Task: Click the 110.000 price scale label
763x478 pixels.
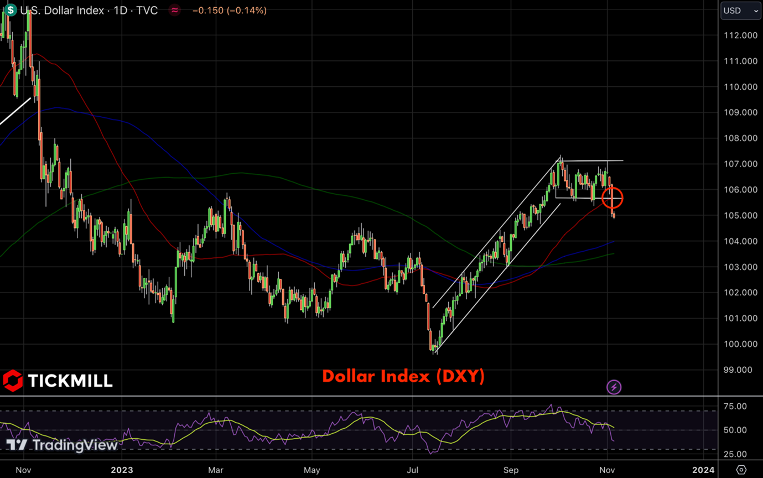Action: tap(742, 87)
